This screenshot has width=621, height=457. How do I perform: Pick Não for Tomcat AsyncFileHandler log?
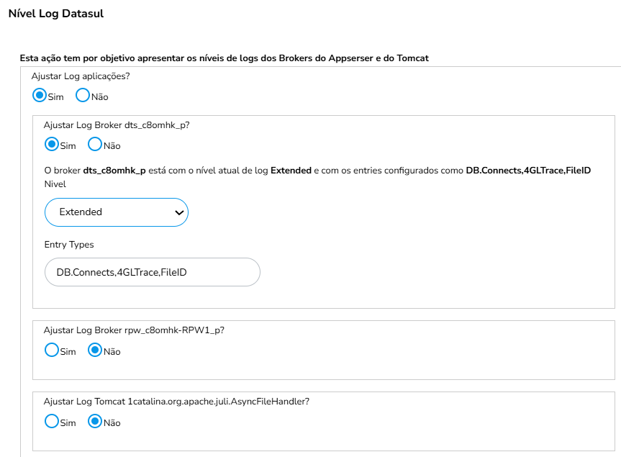(95, 421)
